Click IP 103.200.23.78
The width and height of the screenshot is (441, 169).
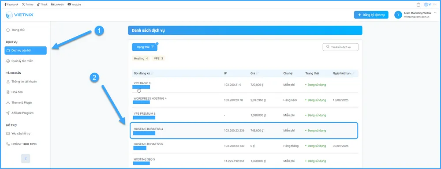coord(233,100)
